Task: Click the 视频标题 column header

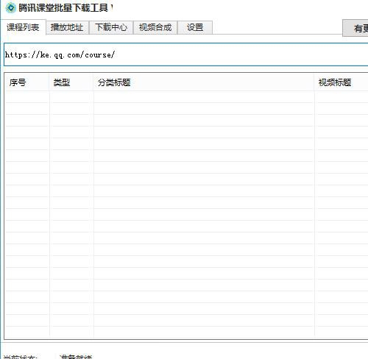Action: click(342, 82)
